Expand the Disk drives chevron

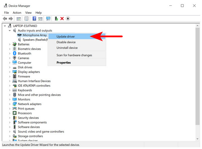point(10,67)
